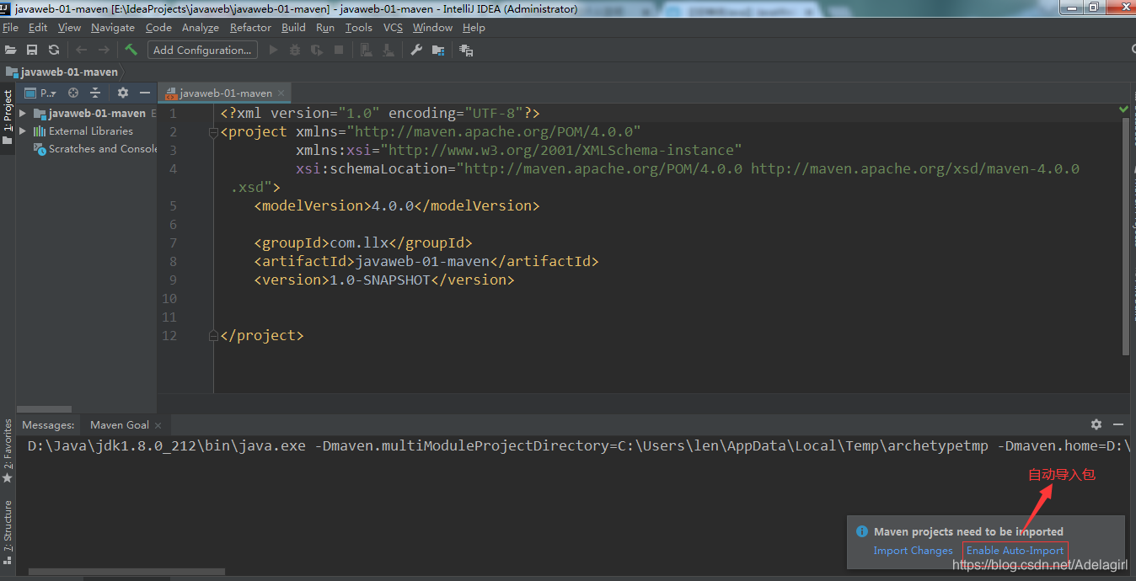Hide the Messages panel with minus icon
The width and height of the screenshot is (1136, 581).
point(1118,424)
